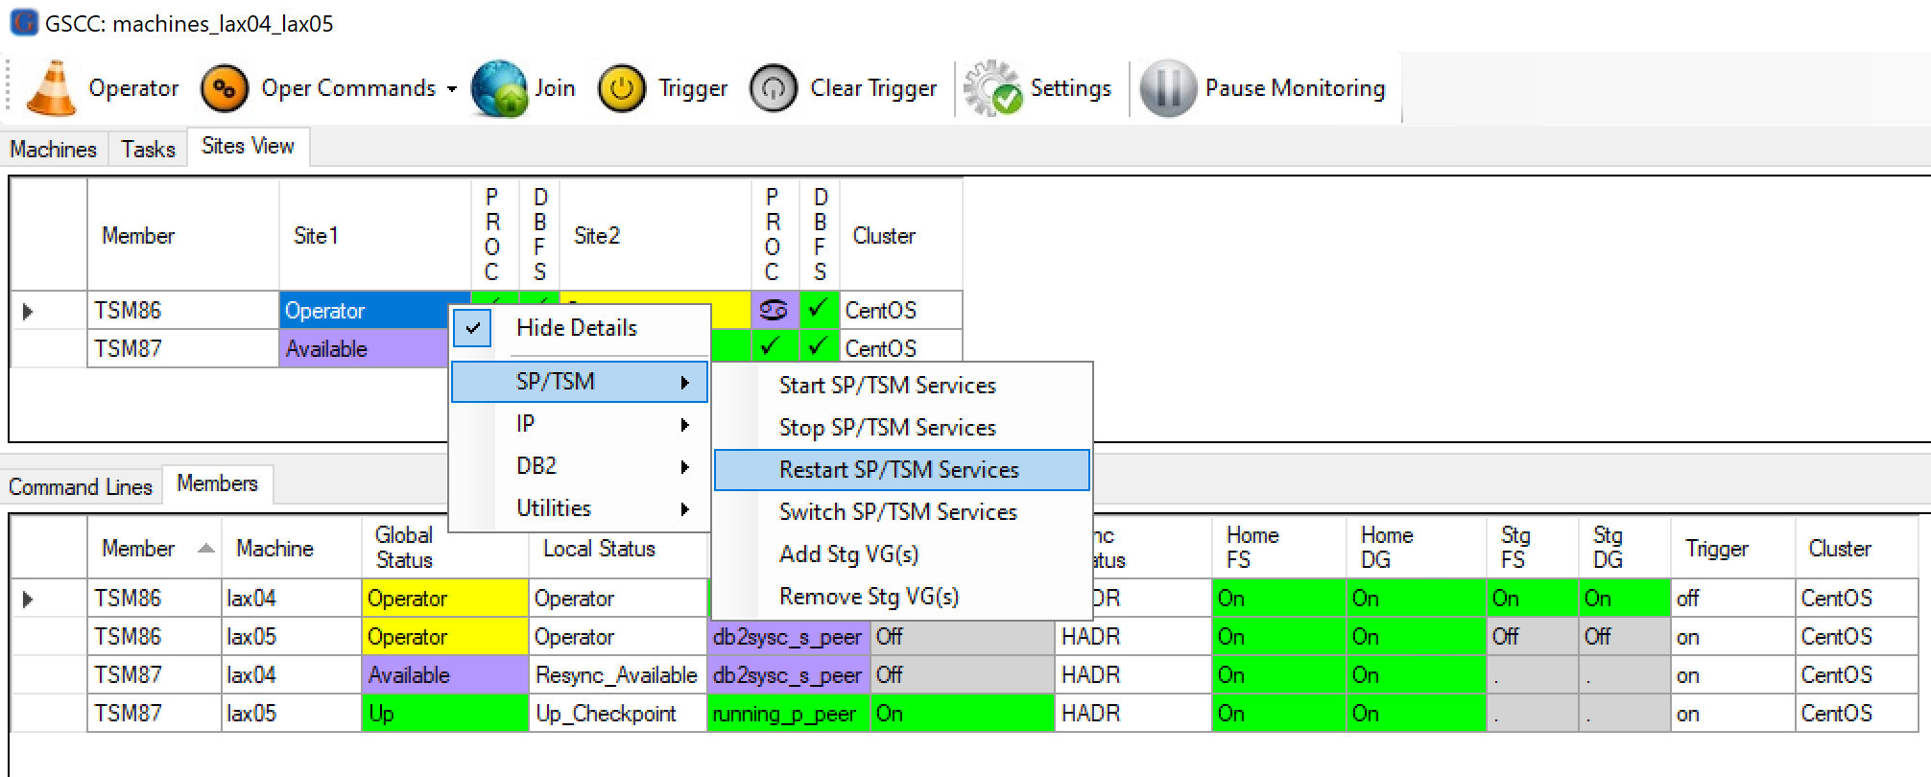Click the Pause Monitoring icon
The image size is (1931, 777).
pos(1168,89)
